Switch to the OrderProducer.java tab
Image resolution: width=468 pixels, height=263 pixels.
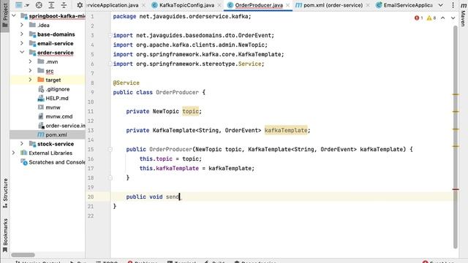click(x=259, y=5)
